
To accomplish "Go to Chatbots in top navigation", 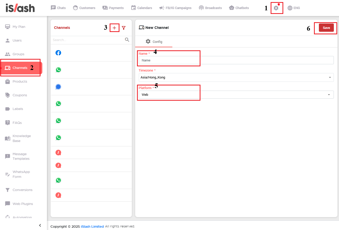I will pos(239,8).
